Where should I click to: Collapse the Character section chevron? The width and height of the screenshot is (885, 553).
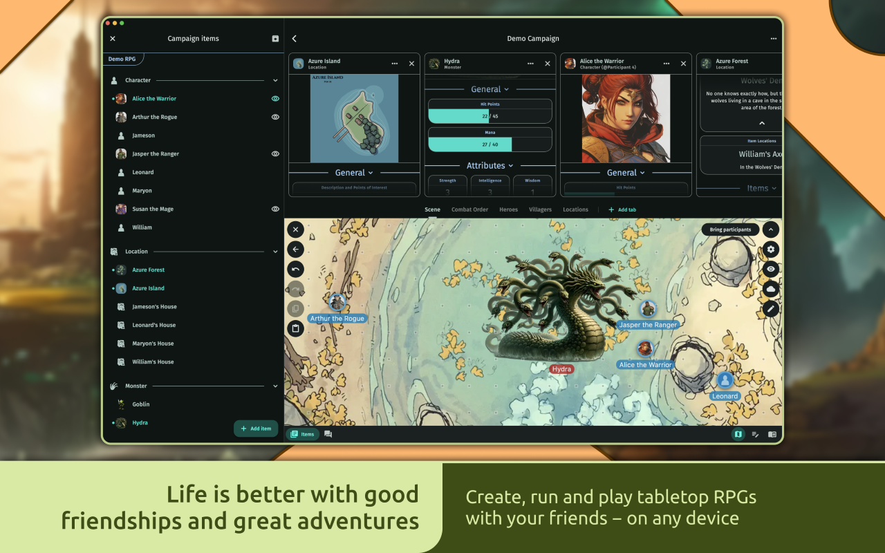[275, 81]
